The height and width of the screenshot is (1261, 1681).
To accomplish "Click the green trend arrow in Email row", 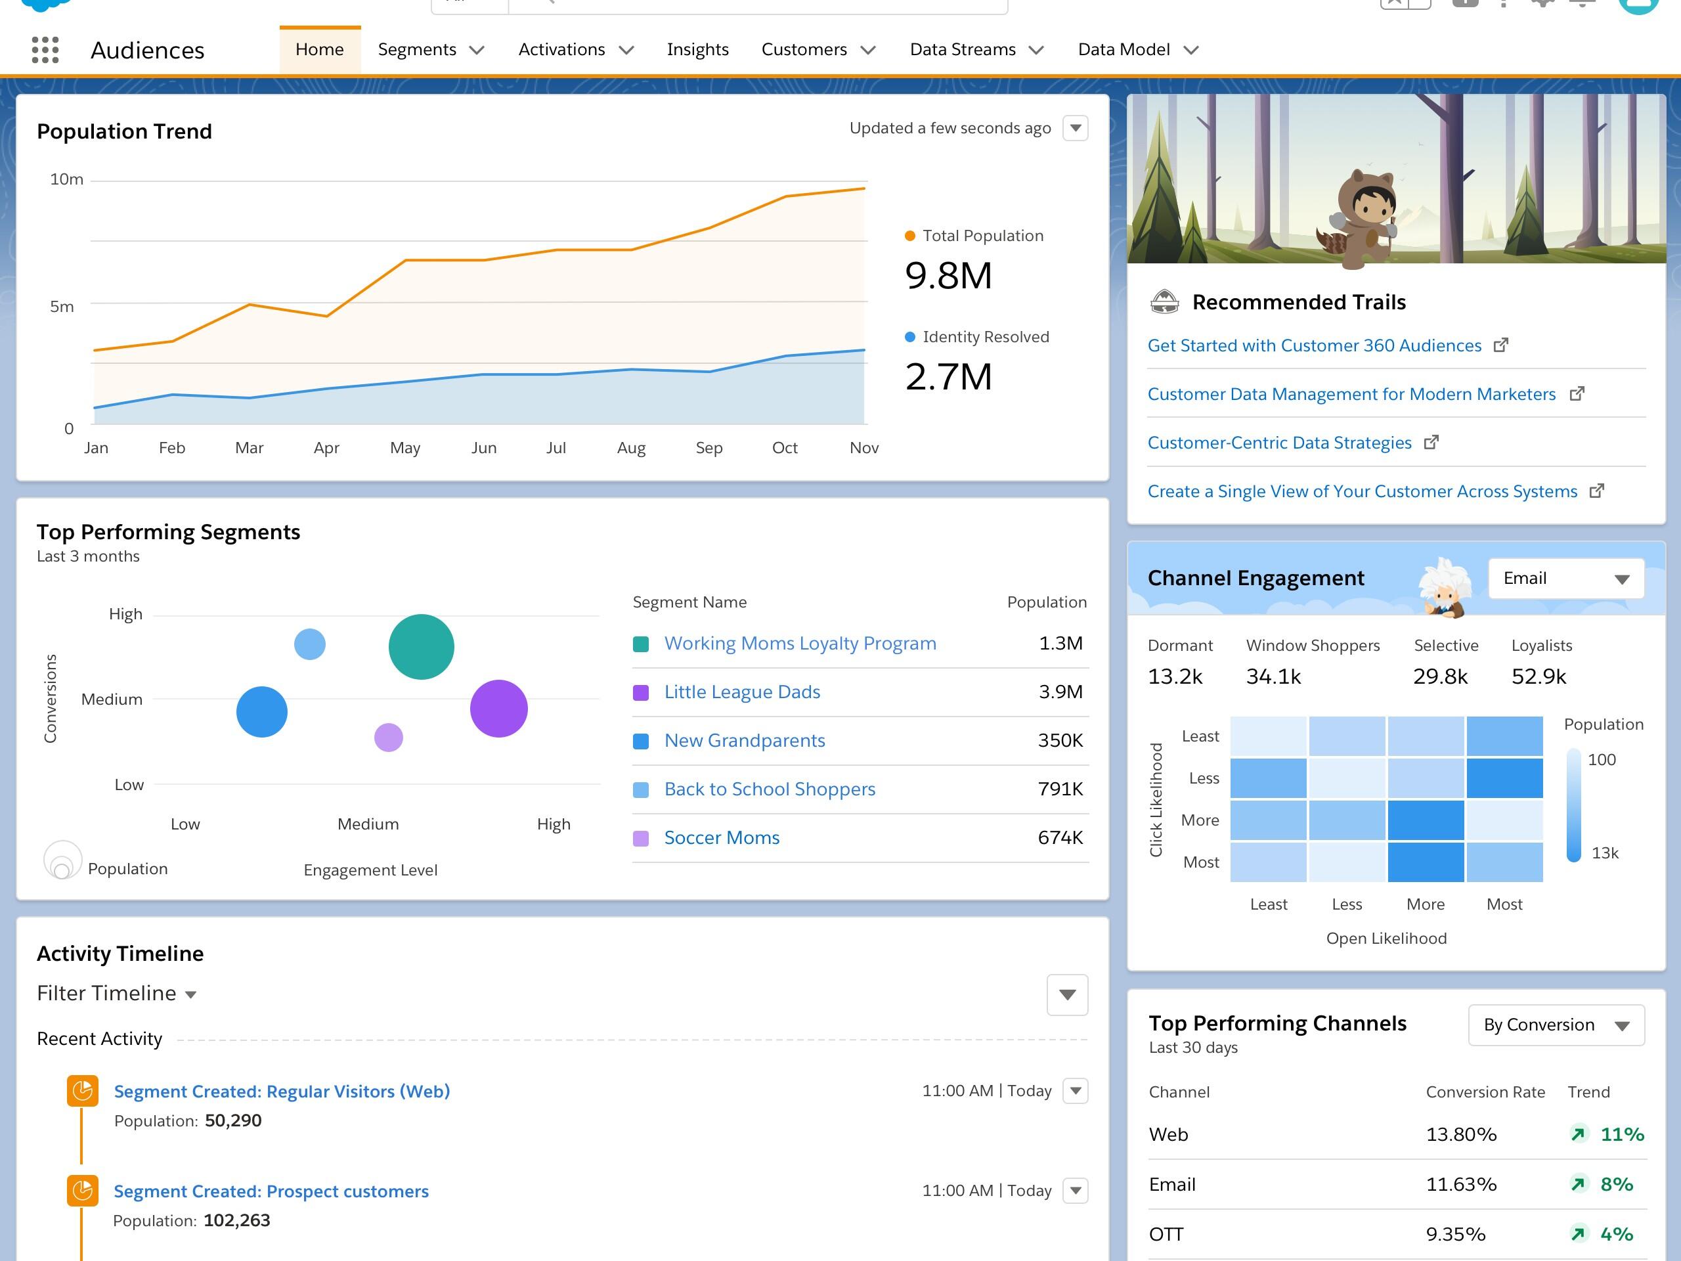I will (1579, 1184).
